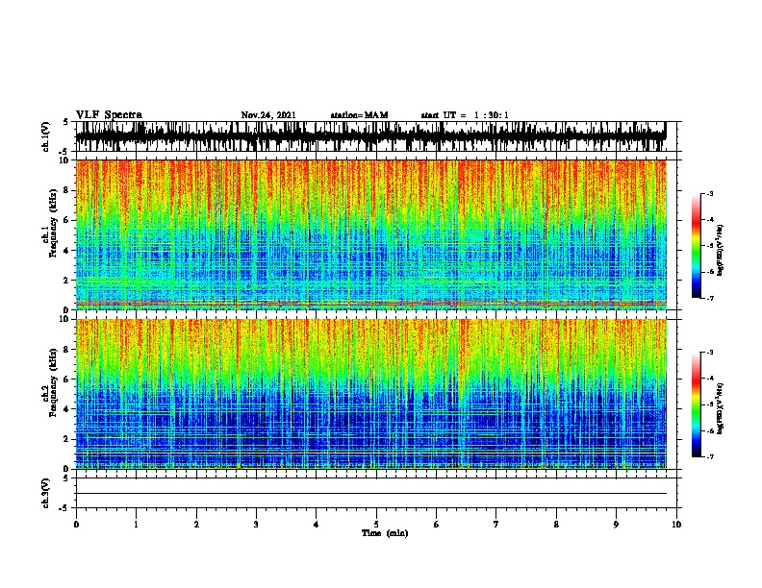Click the ch.1 frequency tick label "6"
The width and height of the screenshot is (762, 588).
66,220
